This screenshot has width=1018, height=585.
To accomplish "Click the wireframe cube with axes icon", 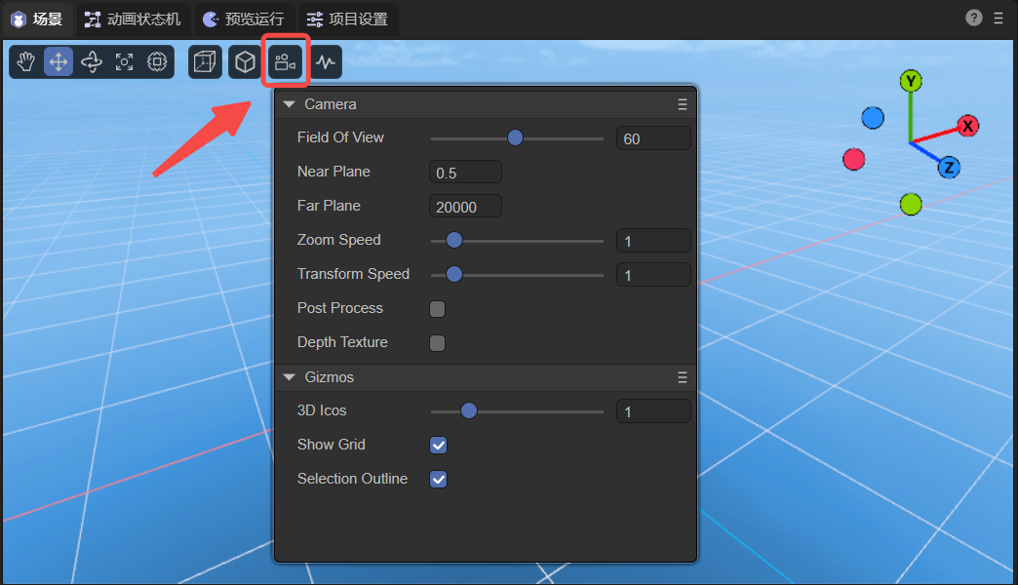I will click(x=205, y=62).
